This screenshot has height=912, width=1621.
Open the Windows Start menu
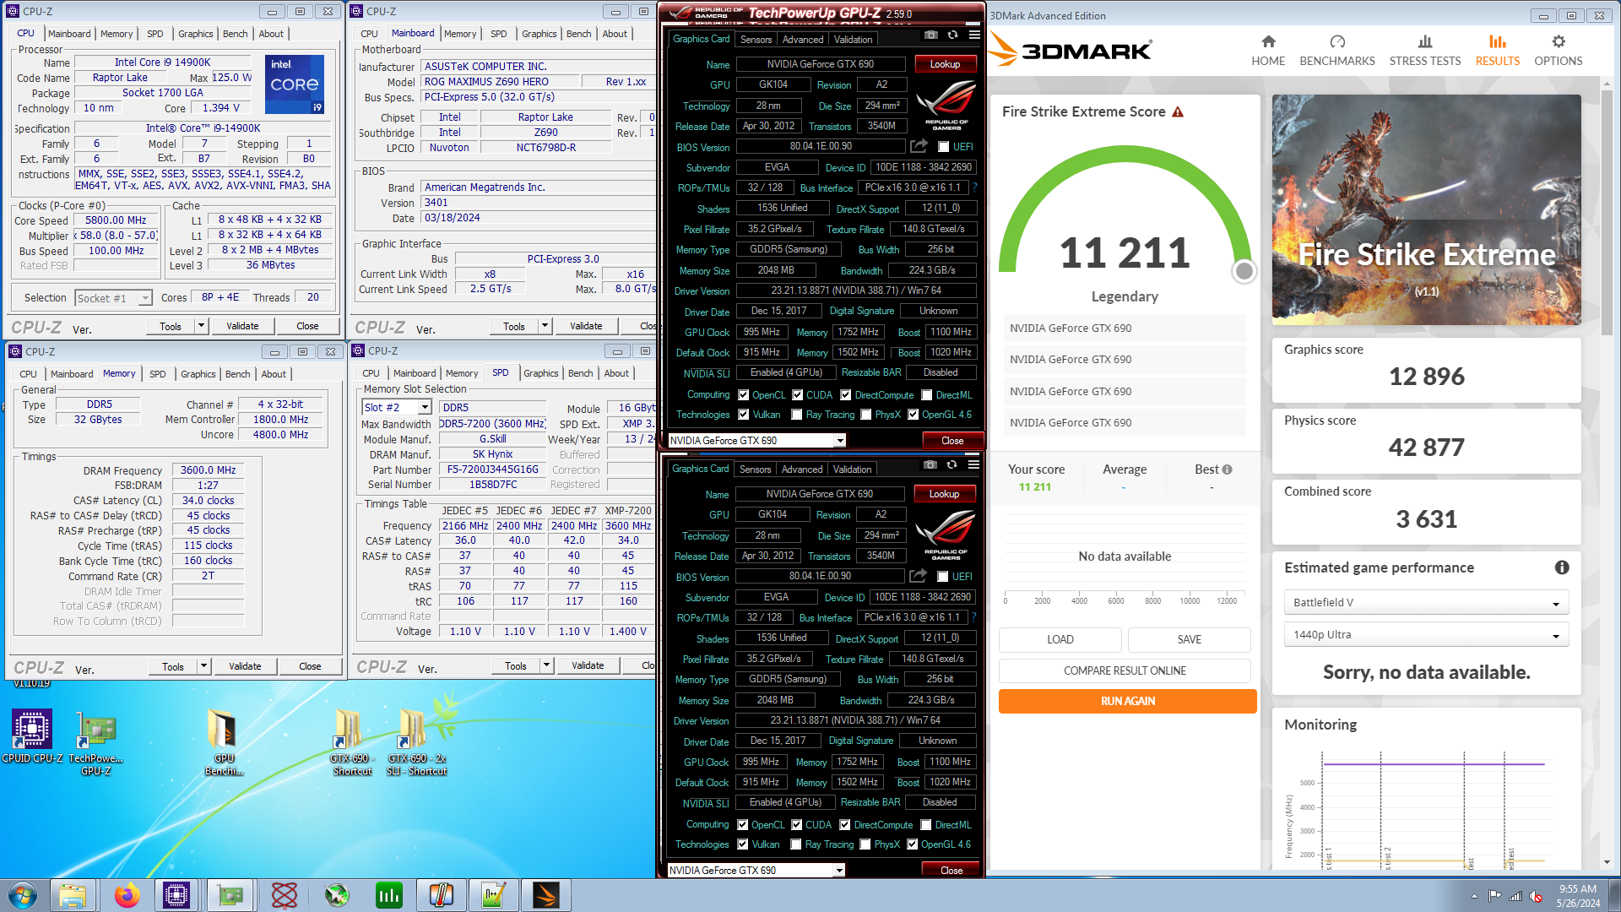point(23,895)
